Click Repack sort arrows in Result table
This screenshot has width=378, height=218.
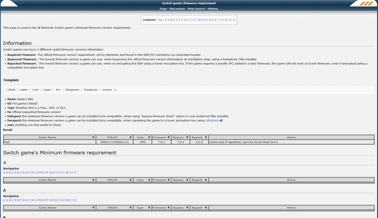pos(206,137)
